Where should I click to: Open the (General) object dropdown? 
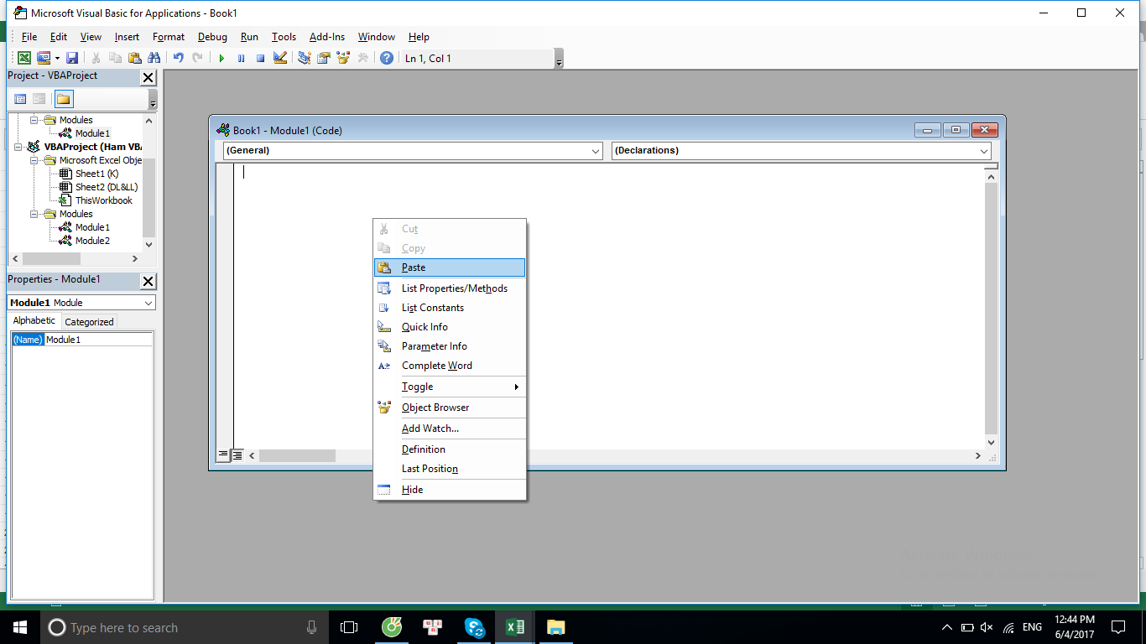[596, 151]
